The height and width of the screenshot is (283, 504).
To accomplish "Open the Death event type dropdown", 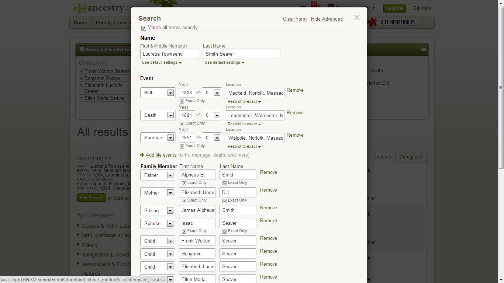I will tap(158, 115).
